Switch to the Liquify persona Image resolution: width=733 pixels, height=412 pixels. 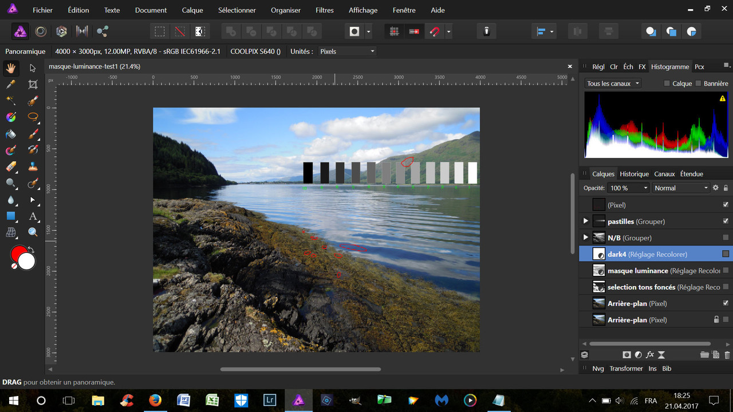(x=41, y=31)
